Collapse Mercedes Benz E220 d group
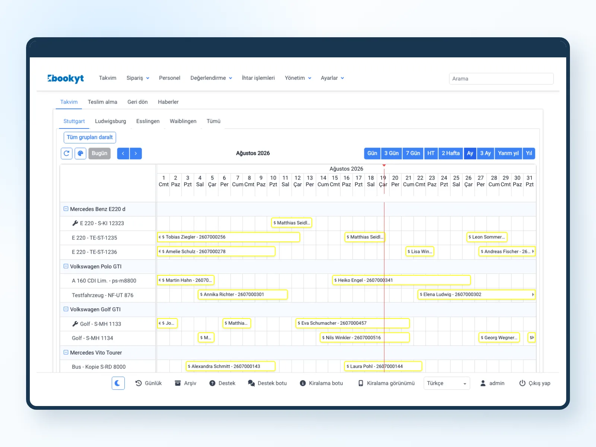Image resolution: width=596 pixels, height=447 pixels. (66, 209)
